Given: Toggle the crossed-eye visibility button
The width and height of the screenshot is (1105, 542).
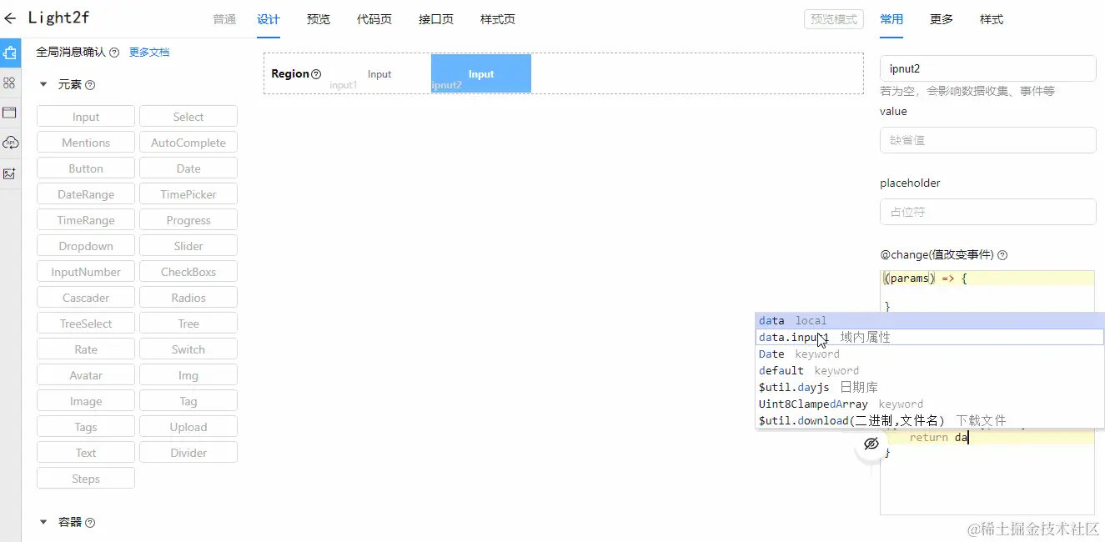Looking at the screenshot, I should [871, 444].
